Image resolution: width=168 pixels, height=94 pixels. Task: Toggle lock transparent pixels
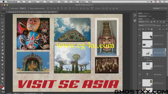143,29
